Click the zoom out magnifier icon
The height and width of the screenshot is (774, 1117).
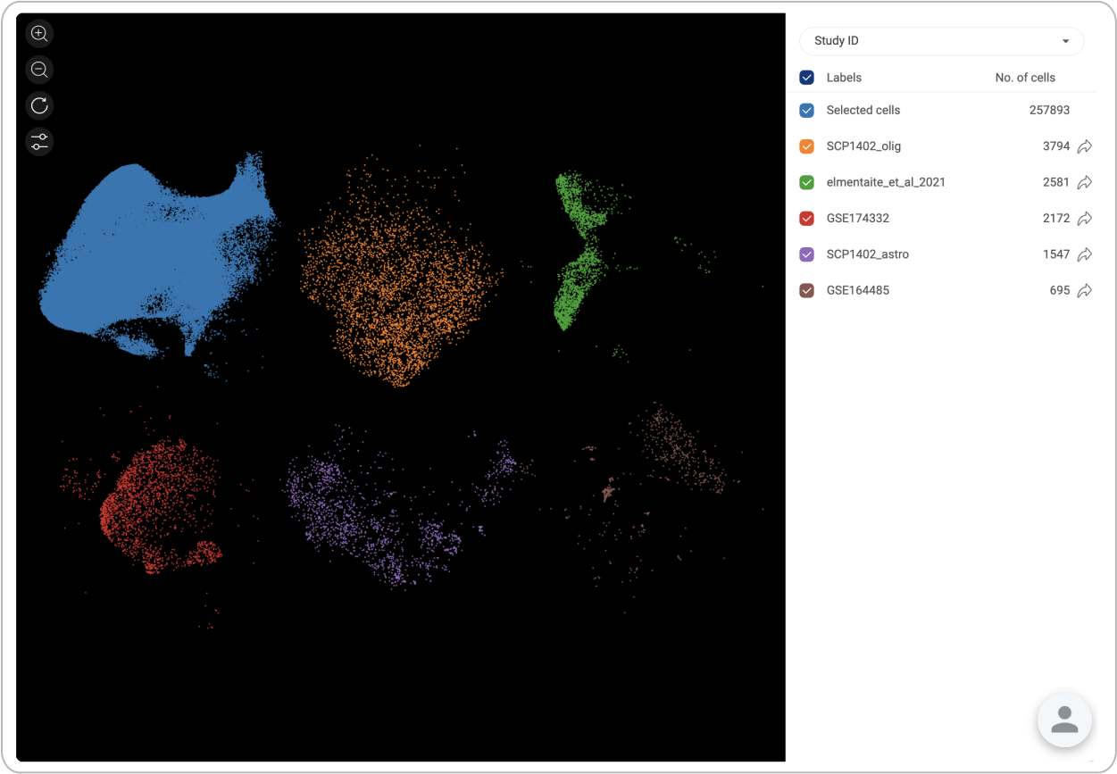point(39,70)
